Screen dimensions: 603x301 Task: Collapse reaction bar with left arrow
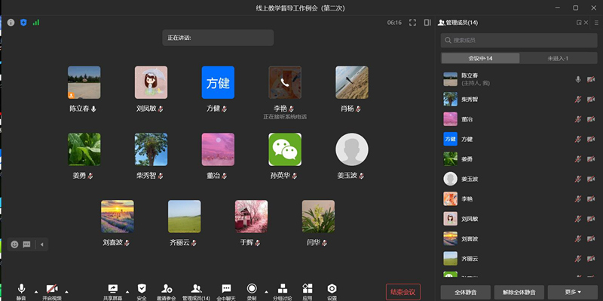tap(42, 244)
